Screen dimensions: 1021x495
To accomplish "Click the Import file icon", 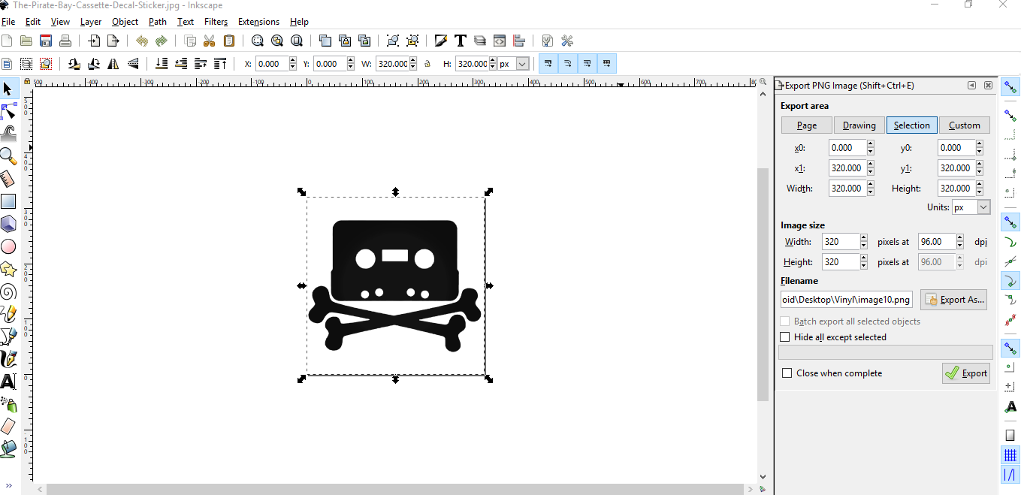I will pos(95,41).
